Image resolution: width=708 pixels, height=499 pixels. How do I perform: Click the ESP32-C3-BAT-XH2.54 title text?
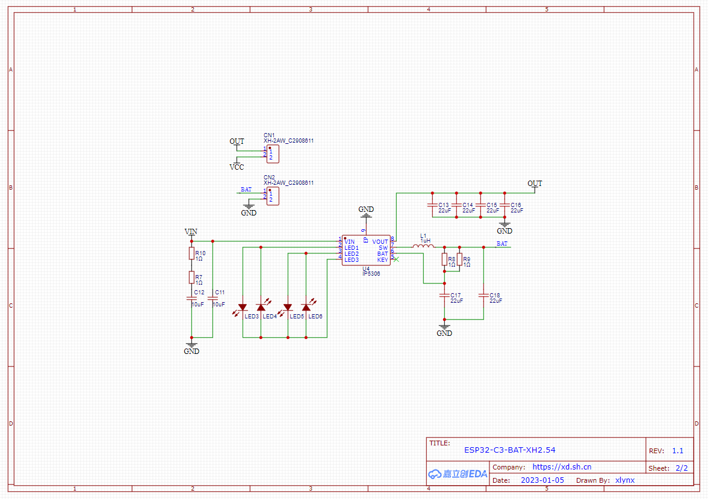point(509,450)
